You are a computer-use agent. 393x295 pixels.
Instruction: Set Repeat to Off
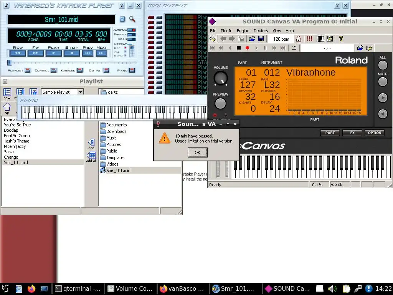[125, 48]
